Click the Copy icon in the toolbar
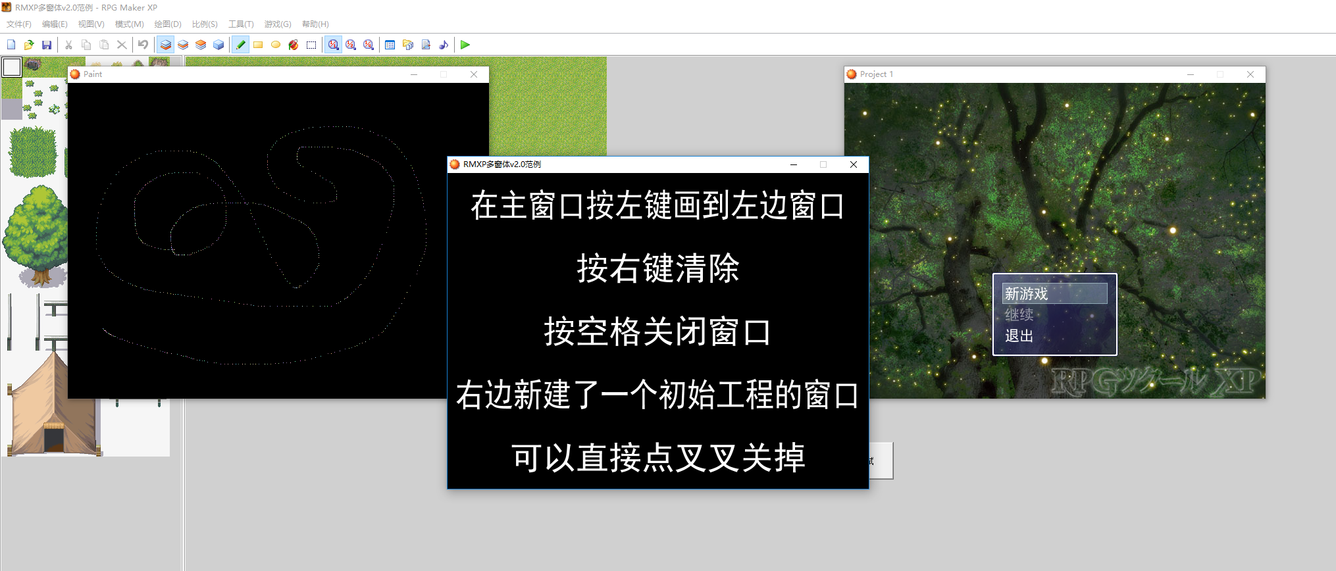 pos(86,45)
